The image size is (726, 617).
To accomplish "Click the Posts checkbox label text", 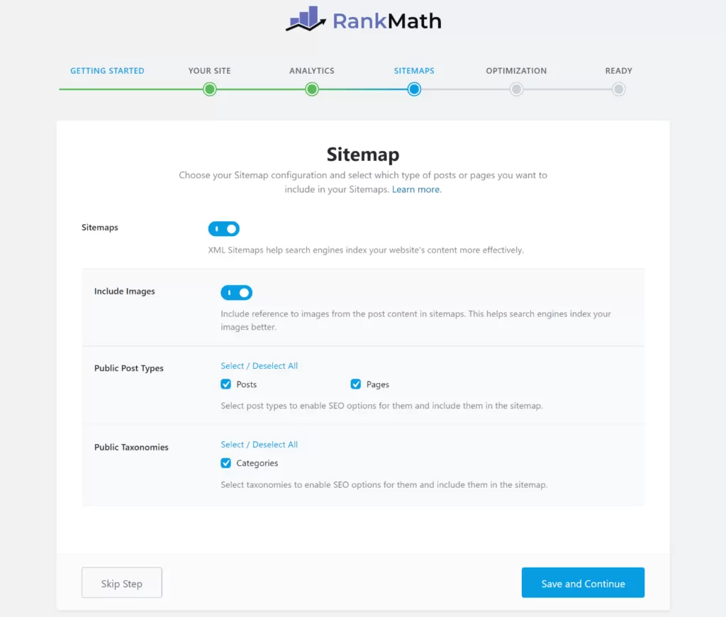I will coord(246,384).
